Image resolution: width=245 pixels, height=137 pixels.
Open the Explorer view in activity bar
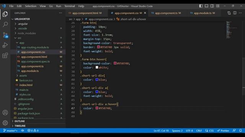coord(5,14)
